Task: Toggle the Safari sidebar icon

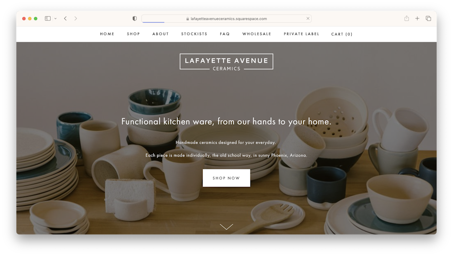Action: pos(48,18)
